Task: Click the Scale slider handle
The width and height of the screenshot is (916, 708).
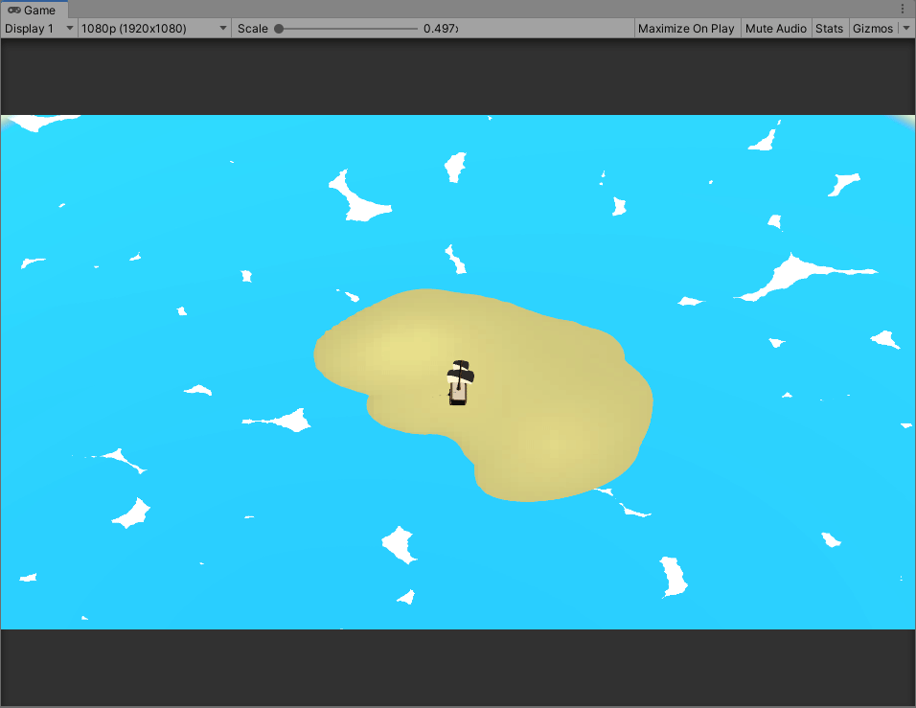Action: 279,29
